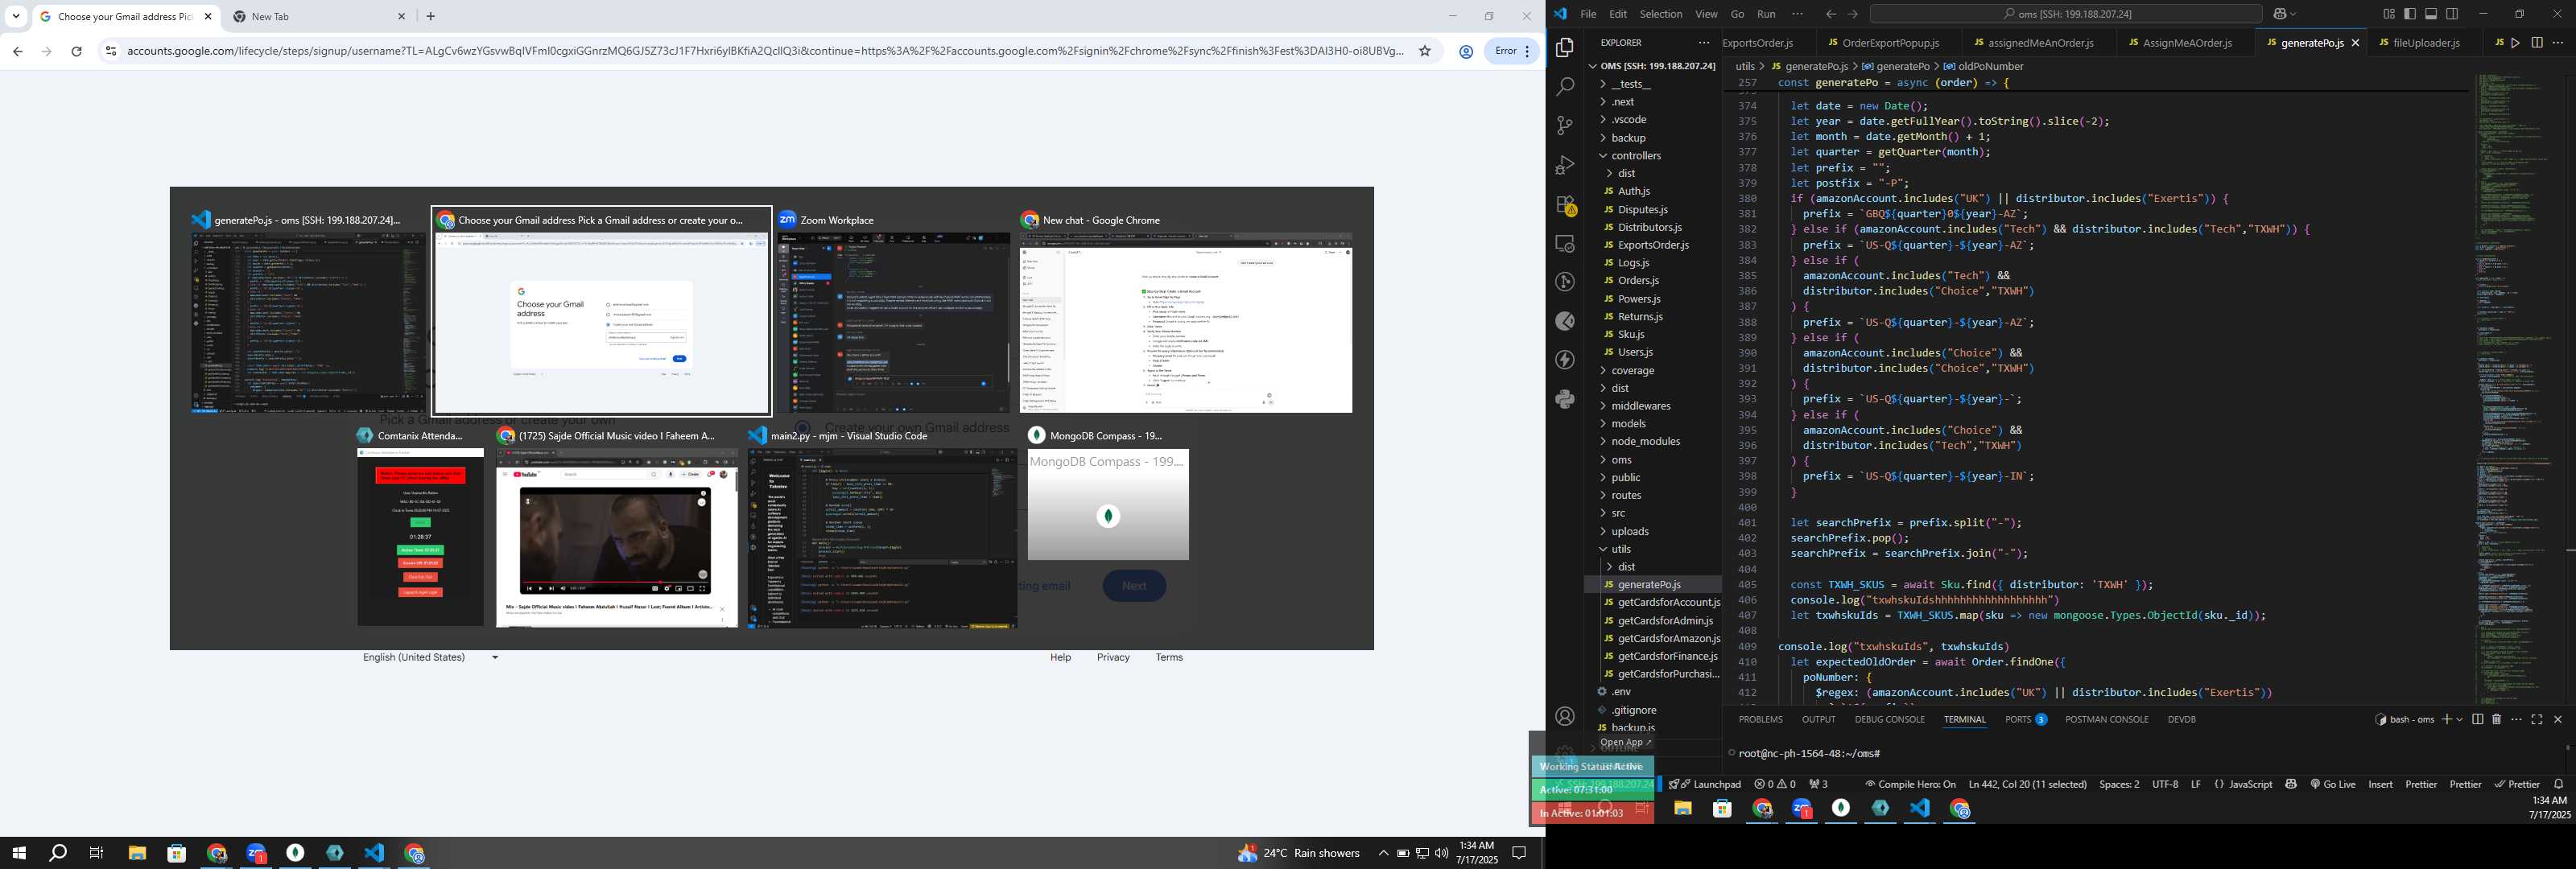Open the Explorer view in VS Code activity bar
This screenshot has height=869, width=2576.
[x=1565, y=48]
